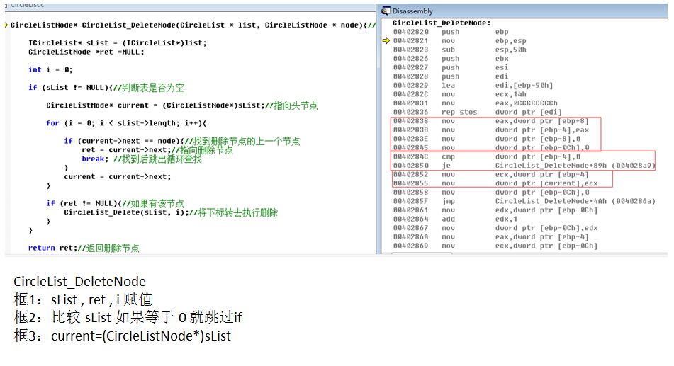Click the for loop line with sList->length
Screen dimensions: 674x366
(126, 123)
